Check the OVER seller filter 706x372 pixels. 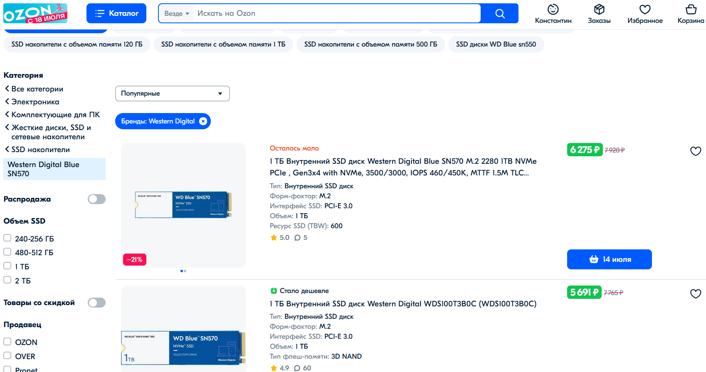[x=7, y=356]
